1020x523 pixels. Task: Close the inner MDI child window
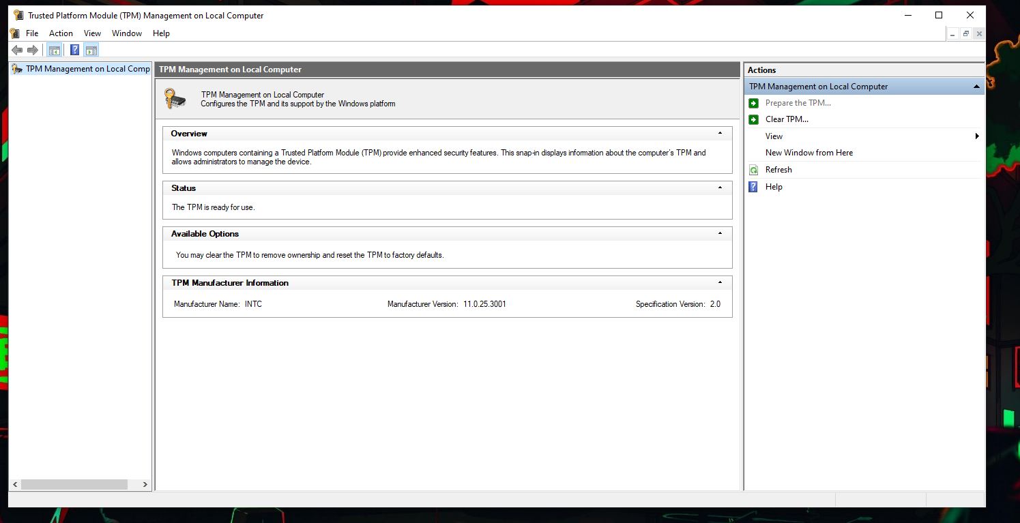click(979, 33)
